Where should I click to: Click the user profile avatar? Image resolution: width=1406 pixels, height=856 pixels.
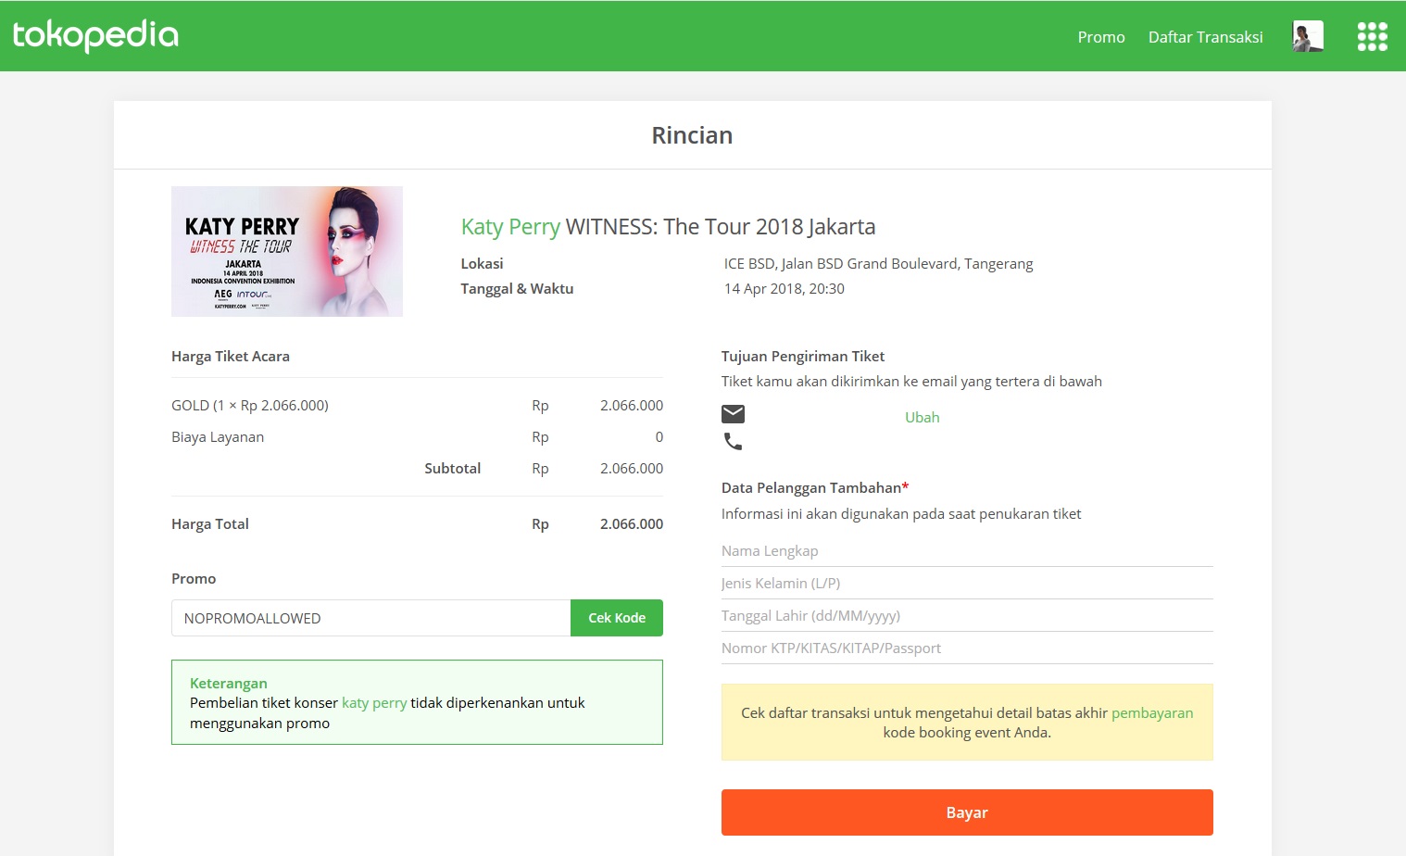pos(1307,36)
